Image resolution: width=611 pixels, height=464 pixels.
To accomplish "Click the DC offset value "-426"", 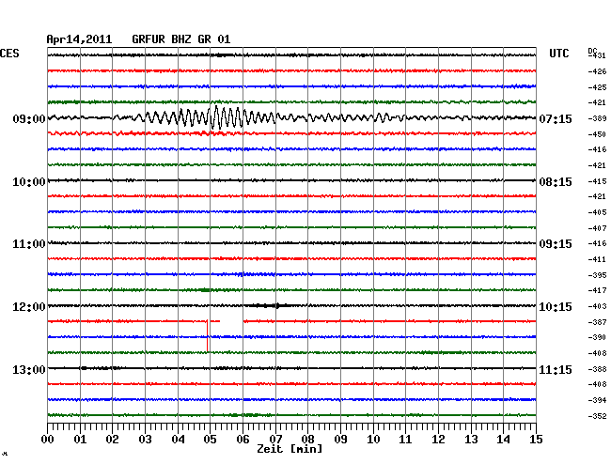I will (597, 71).
